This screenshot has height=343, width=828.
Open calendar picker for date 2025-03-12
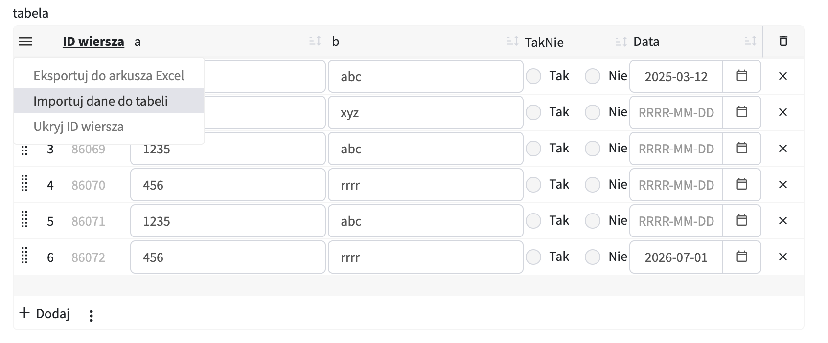point(742,76)
